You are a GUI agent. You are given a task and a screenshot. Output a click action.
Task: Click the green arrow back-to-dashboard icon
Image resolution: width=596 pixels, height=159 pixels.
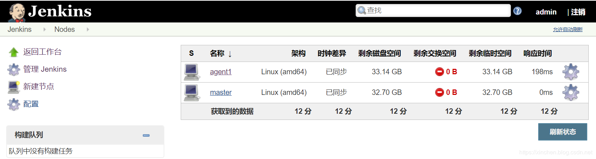14,52
